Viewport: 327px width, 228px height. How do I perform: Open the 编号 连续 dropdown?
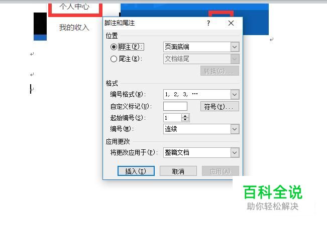tap(201, 129)
